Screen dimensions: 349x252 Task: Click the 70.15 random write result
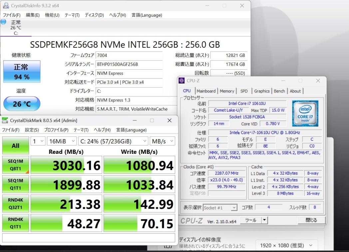tap(139, 223)
